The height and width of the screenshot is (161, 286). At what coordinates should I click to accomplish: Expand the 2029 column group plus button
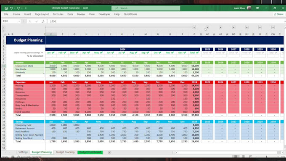click(260, 27)
